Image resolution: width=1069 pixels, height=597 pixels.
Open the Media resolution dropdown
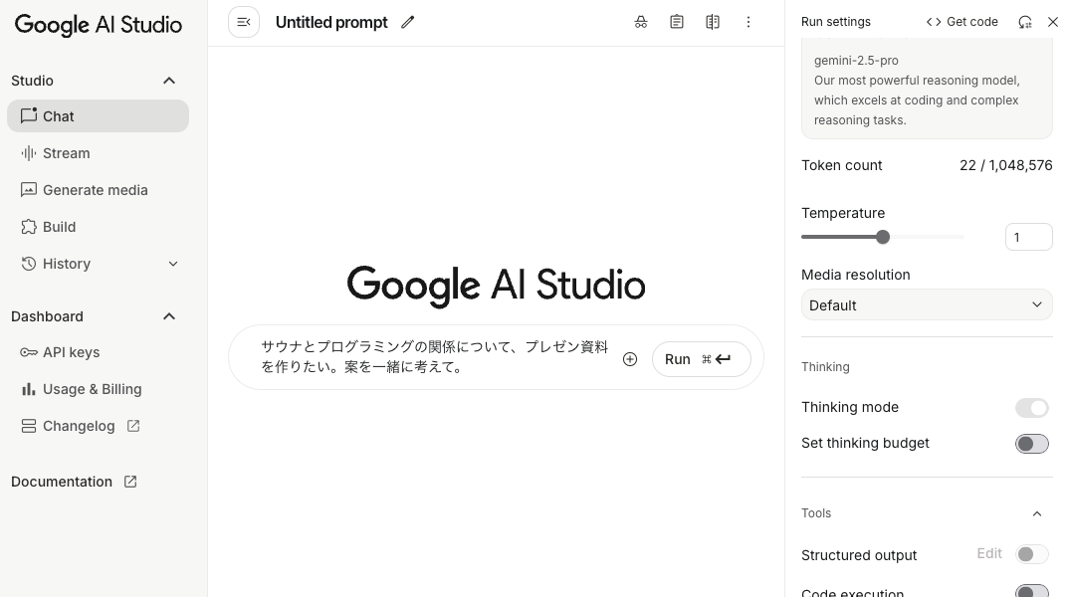click(x=926, y=305)
